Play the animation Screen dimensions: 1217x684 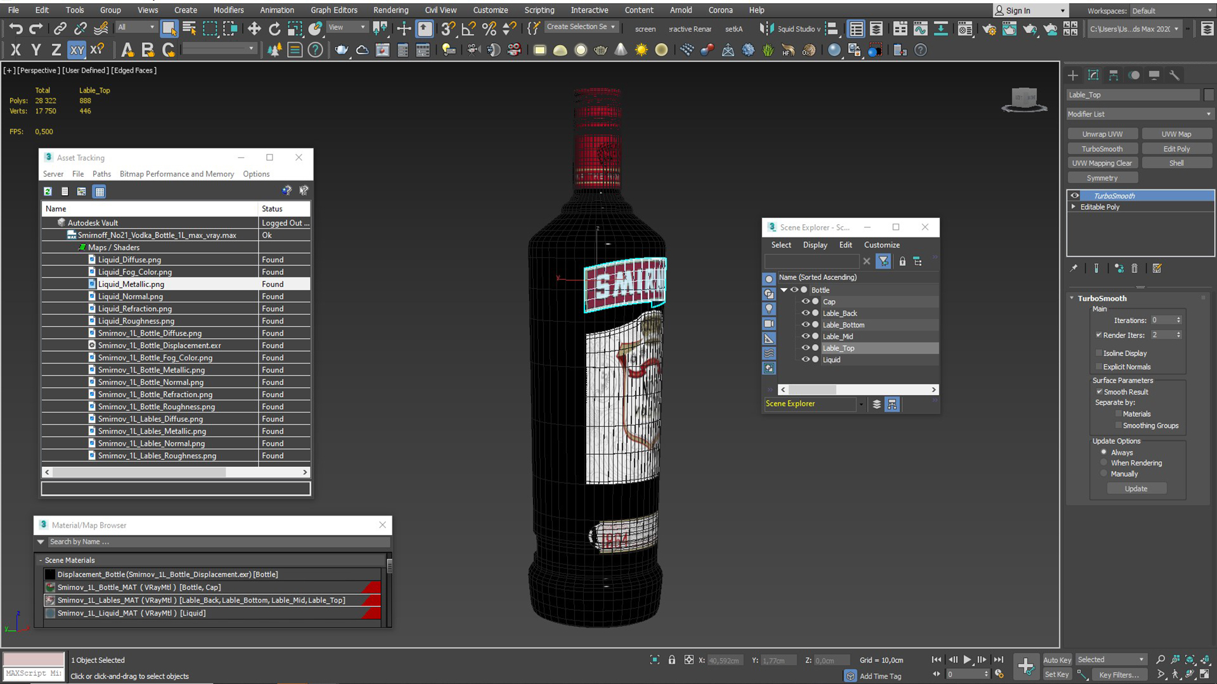coord(967,660)
